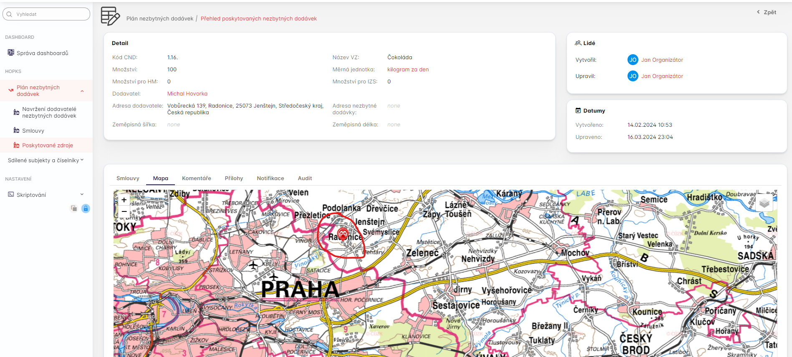Click the Správa dashboardů icon

(11, 53)
